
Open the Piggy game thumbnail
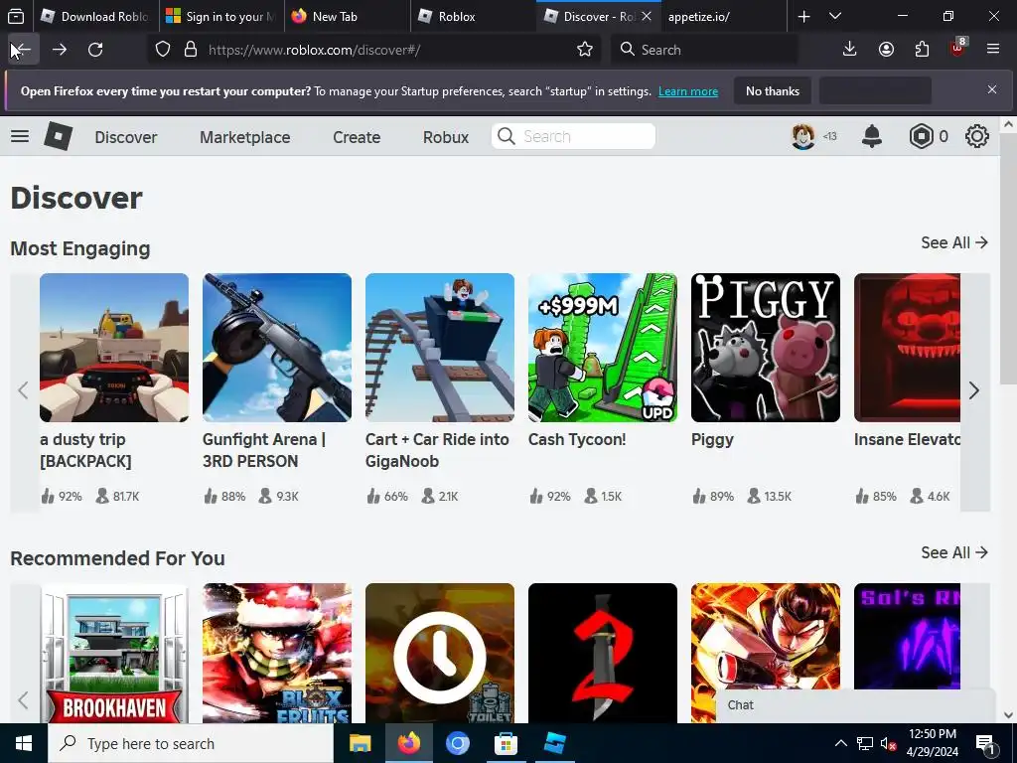(x=766, y=348)
